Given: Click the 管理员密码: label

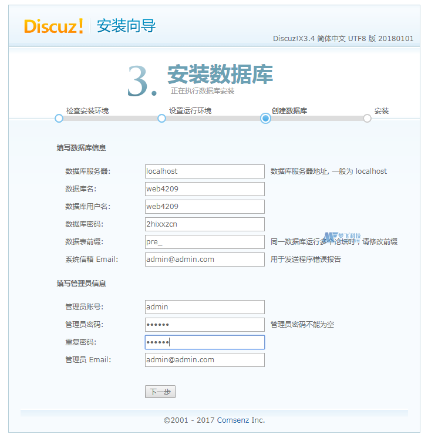Looking at the screenshot, I should point(85,325).
